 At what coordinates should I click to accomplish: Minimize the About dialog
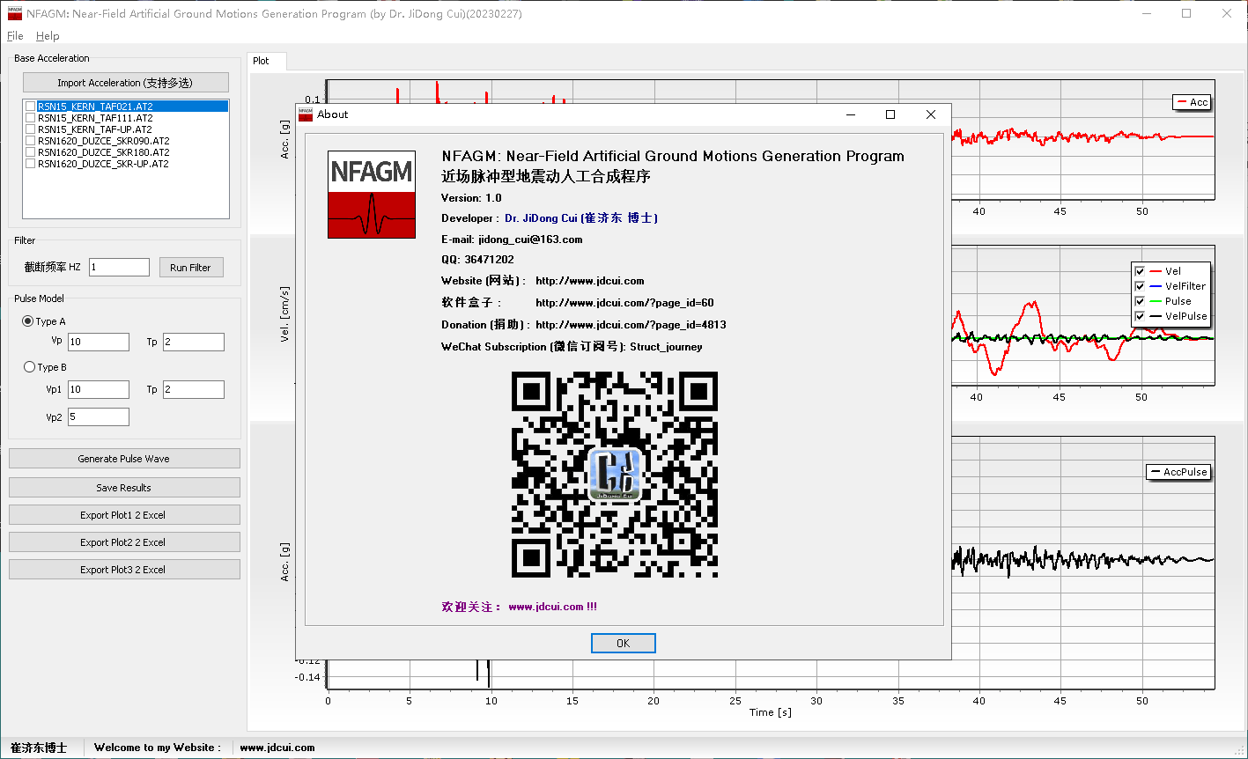[850, 114]
